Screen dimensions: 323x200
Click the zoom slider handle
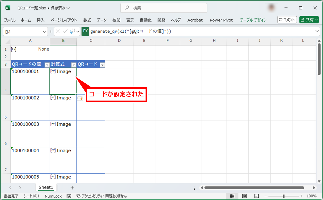(284, 196)
